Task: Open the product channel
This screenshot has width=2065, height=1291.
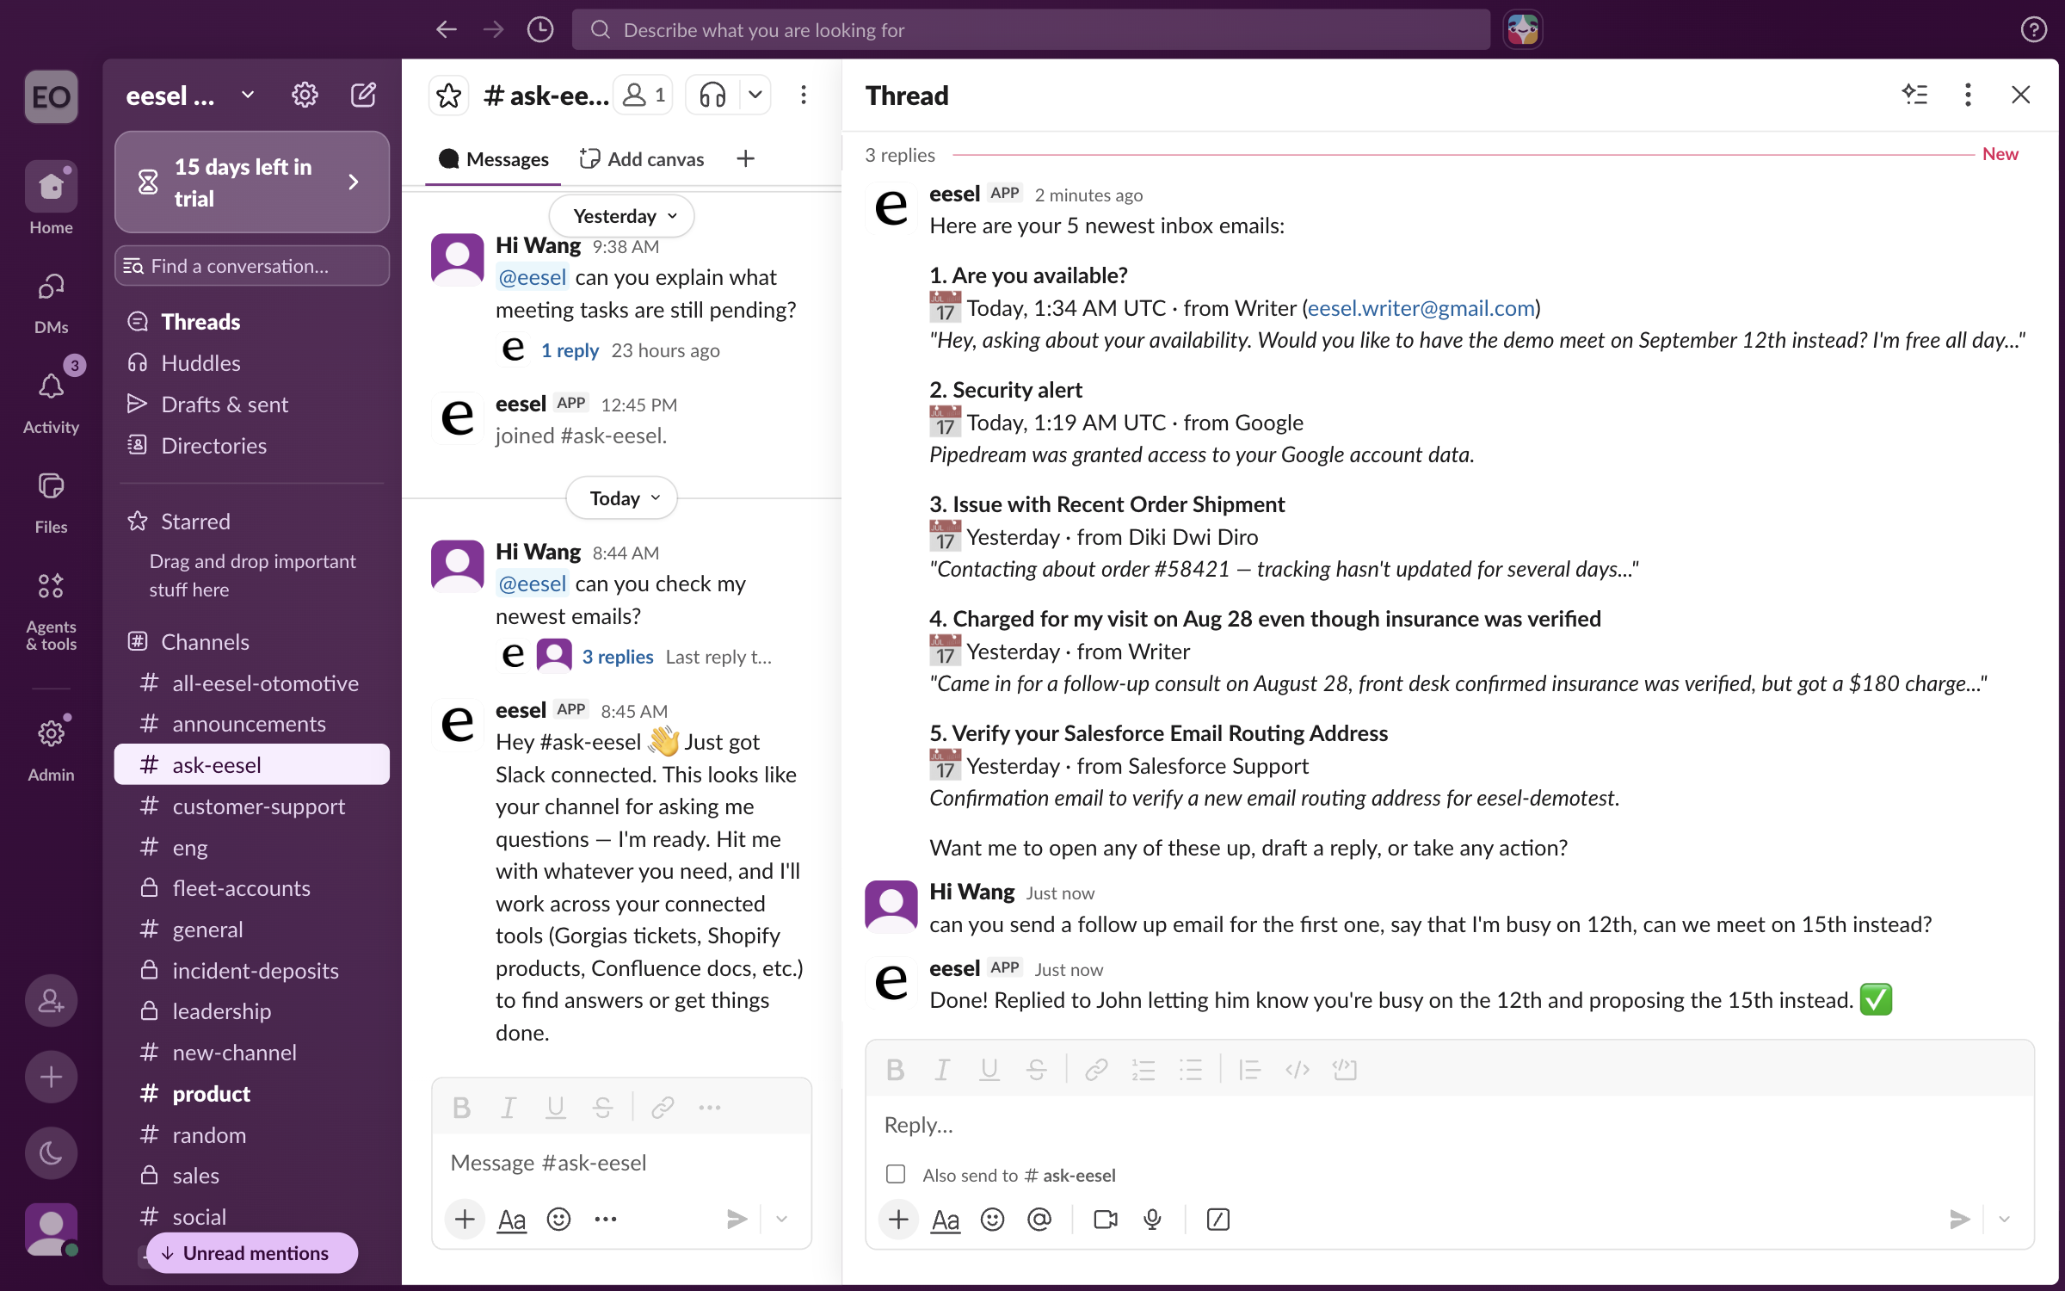Action: (x=251, y=1094)
